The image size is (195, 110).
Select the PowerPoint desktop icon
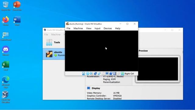tap(17, 6)
